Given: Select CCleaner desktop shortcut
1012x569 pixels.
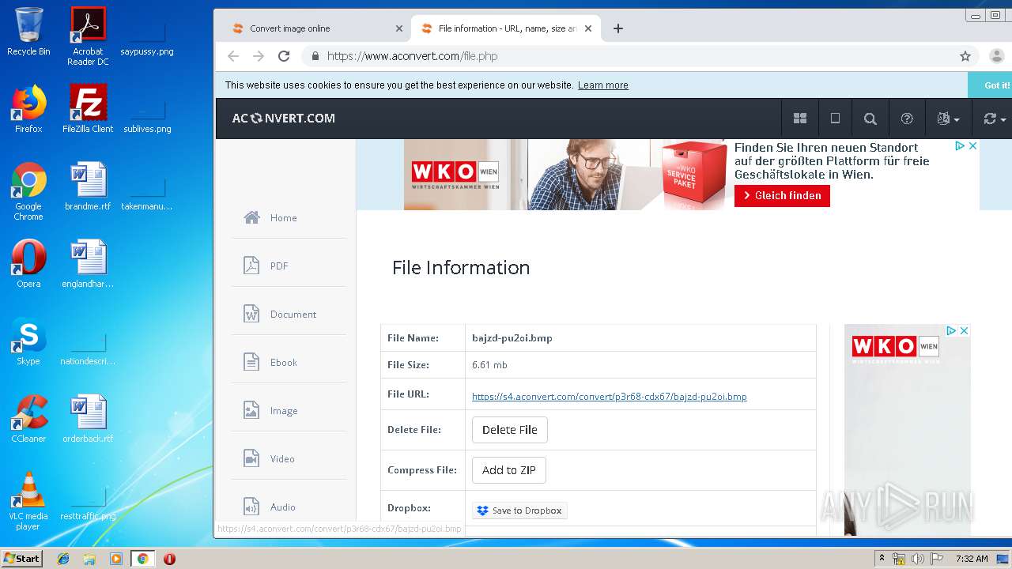Looking at the screenshot, I should coord(28,419).
